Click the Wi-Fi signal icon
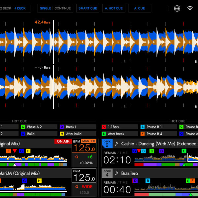This screenshot has height=198, width=198. pos(190,8)
